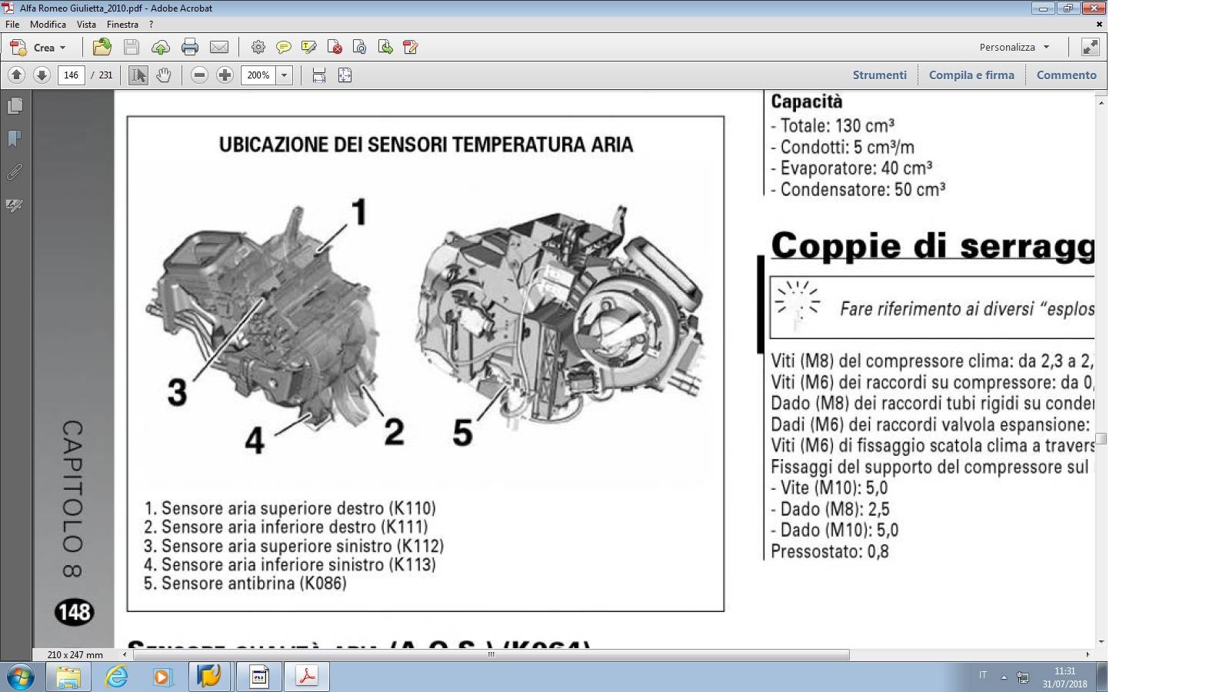This screenshot has width=1226, height=692.
Task: Open the Strumenti panel
Action: [879, 75]
